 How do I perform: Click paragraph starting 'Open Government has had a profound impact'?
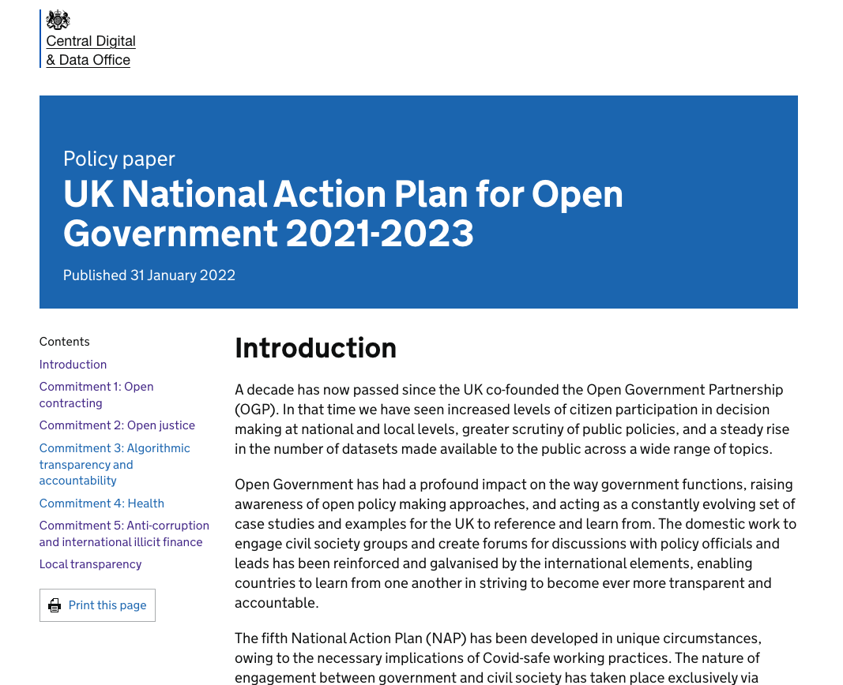[516, 544]
